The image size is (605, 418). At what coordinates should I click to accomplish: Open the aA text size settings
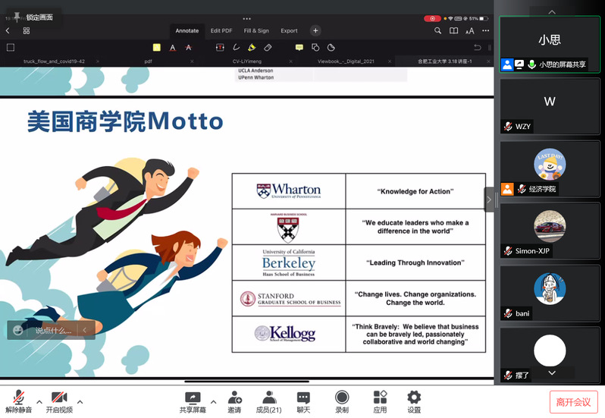click(x=469, y=31)
